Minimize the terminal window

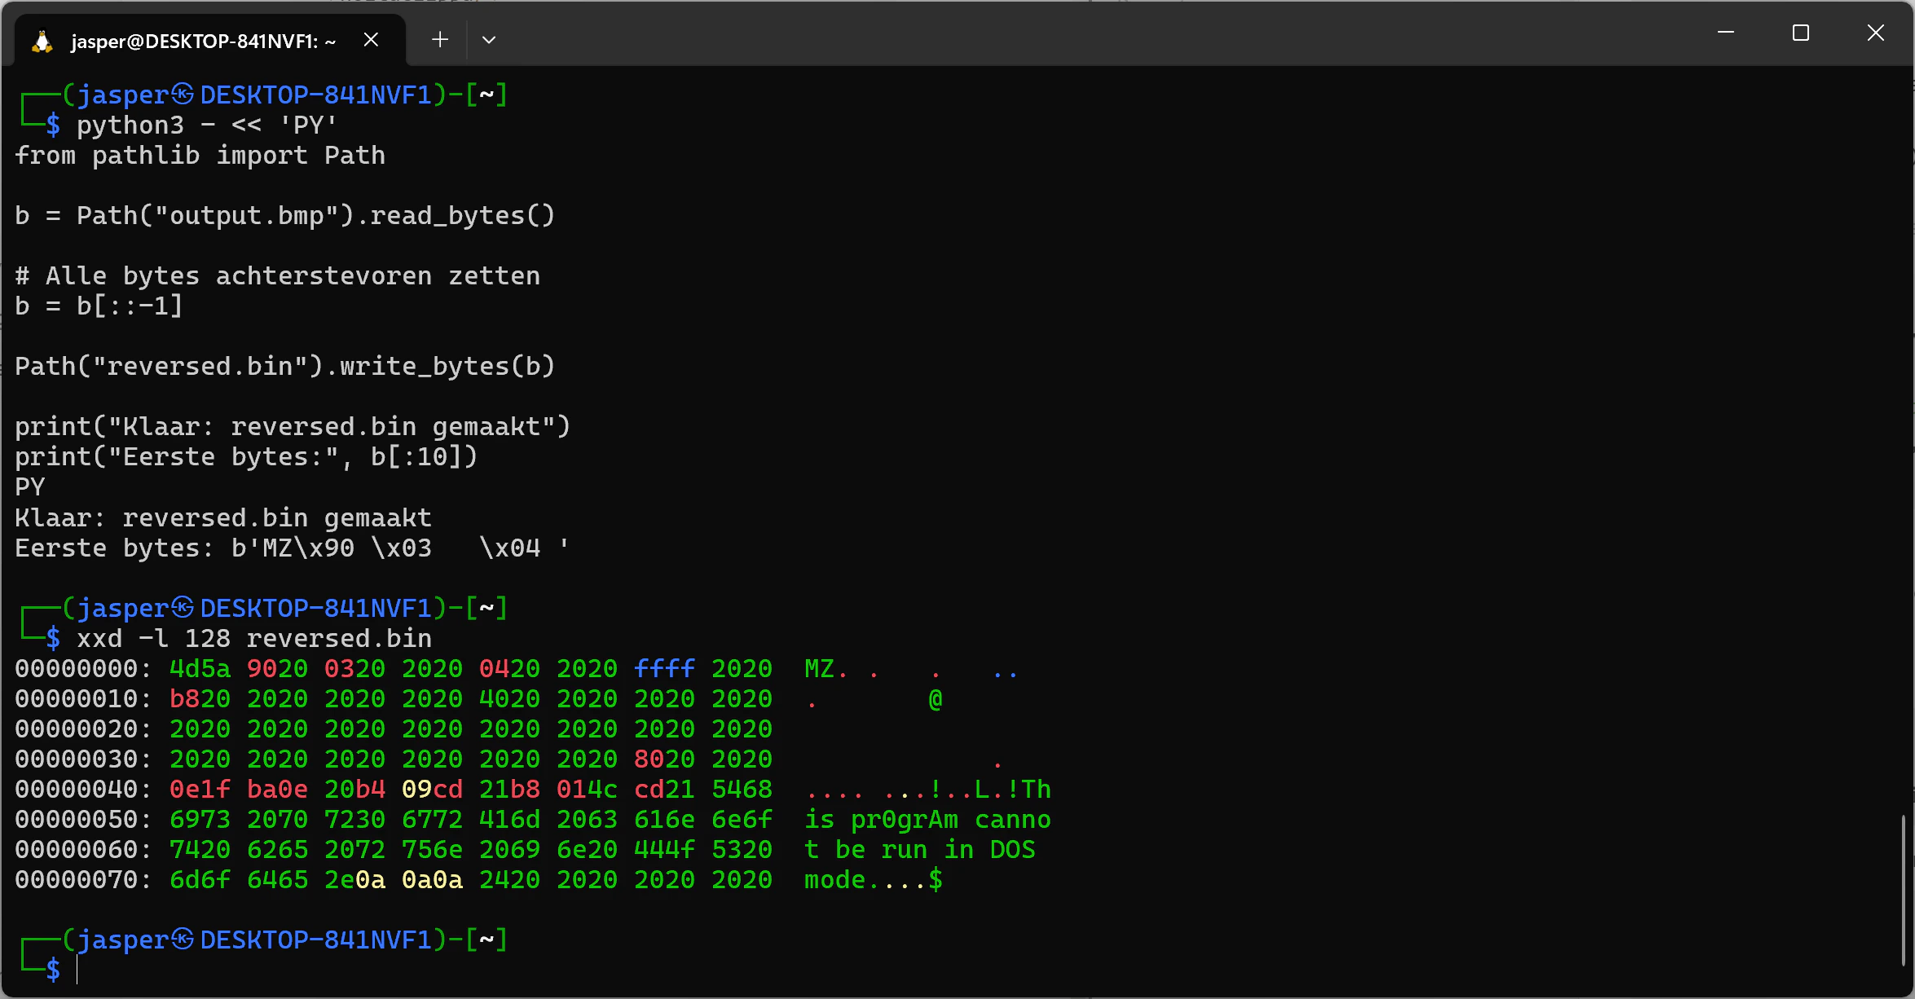(1725, 33)
